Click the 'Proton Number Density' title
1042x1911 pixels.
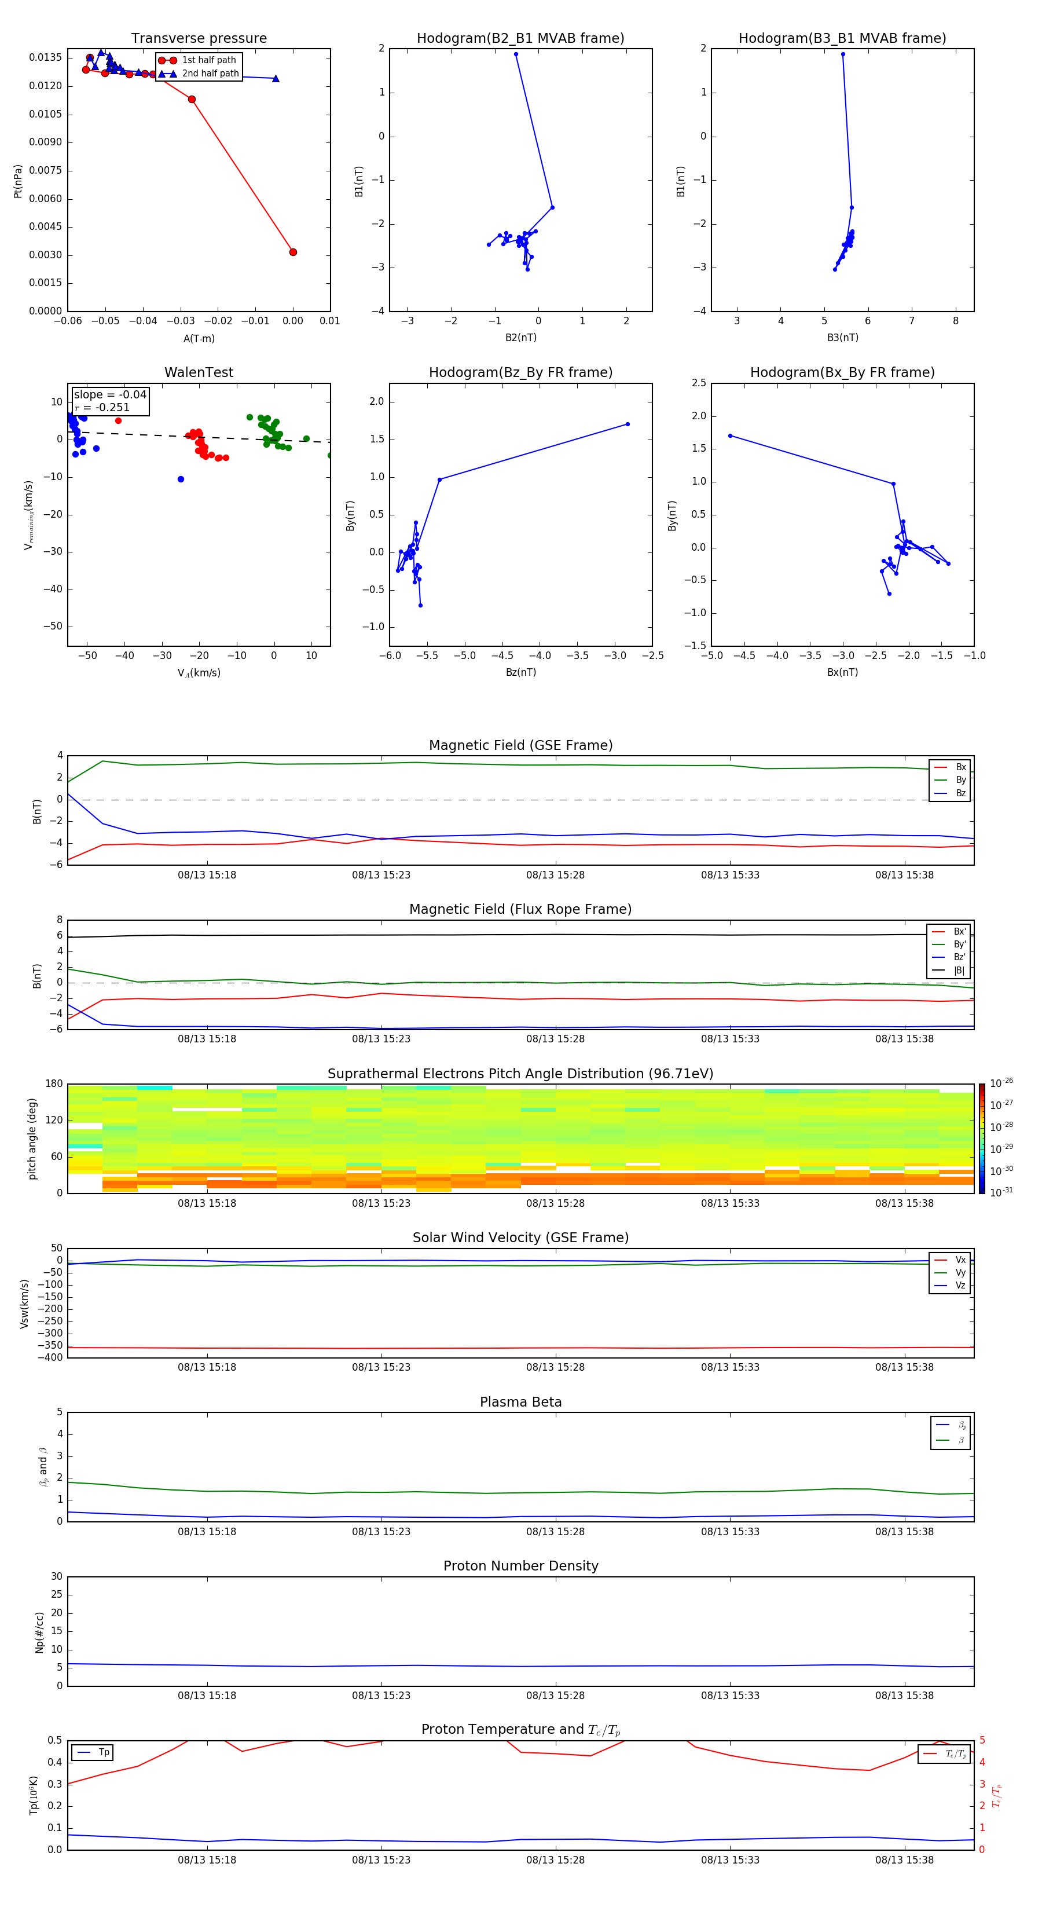[x=520, y=1566]
